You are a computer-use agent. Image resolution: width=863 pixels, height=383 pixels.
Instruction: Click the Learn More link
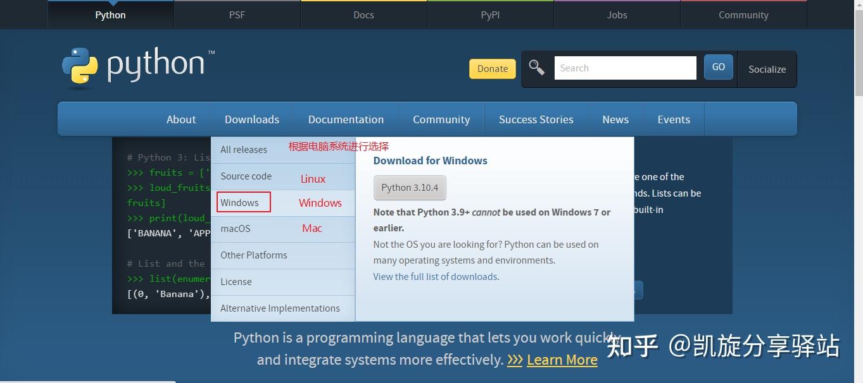coord(562,360)
